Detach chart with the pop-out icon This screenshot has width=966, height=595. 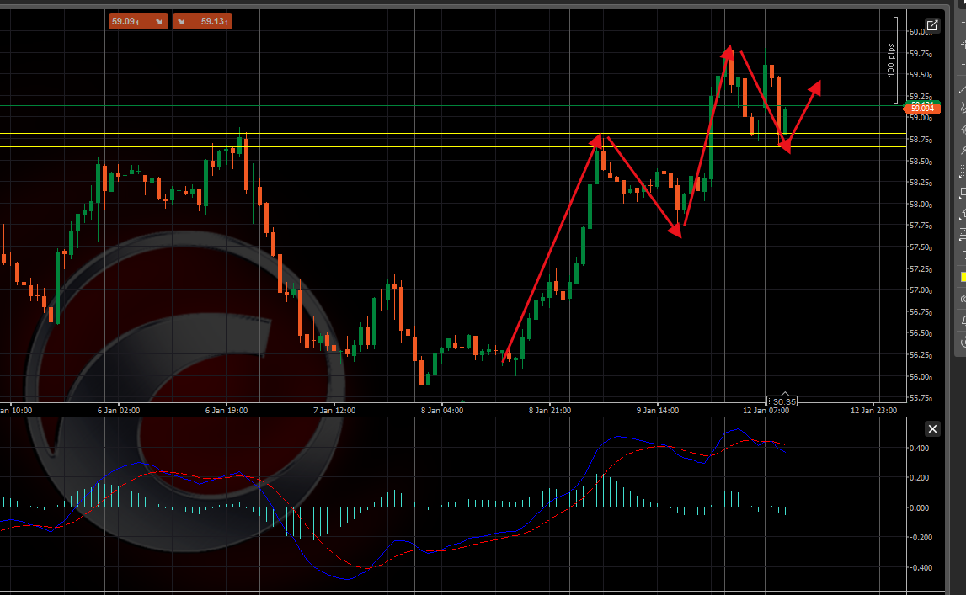coord(932,25)
